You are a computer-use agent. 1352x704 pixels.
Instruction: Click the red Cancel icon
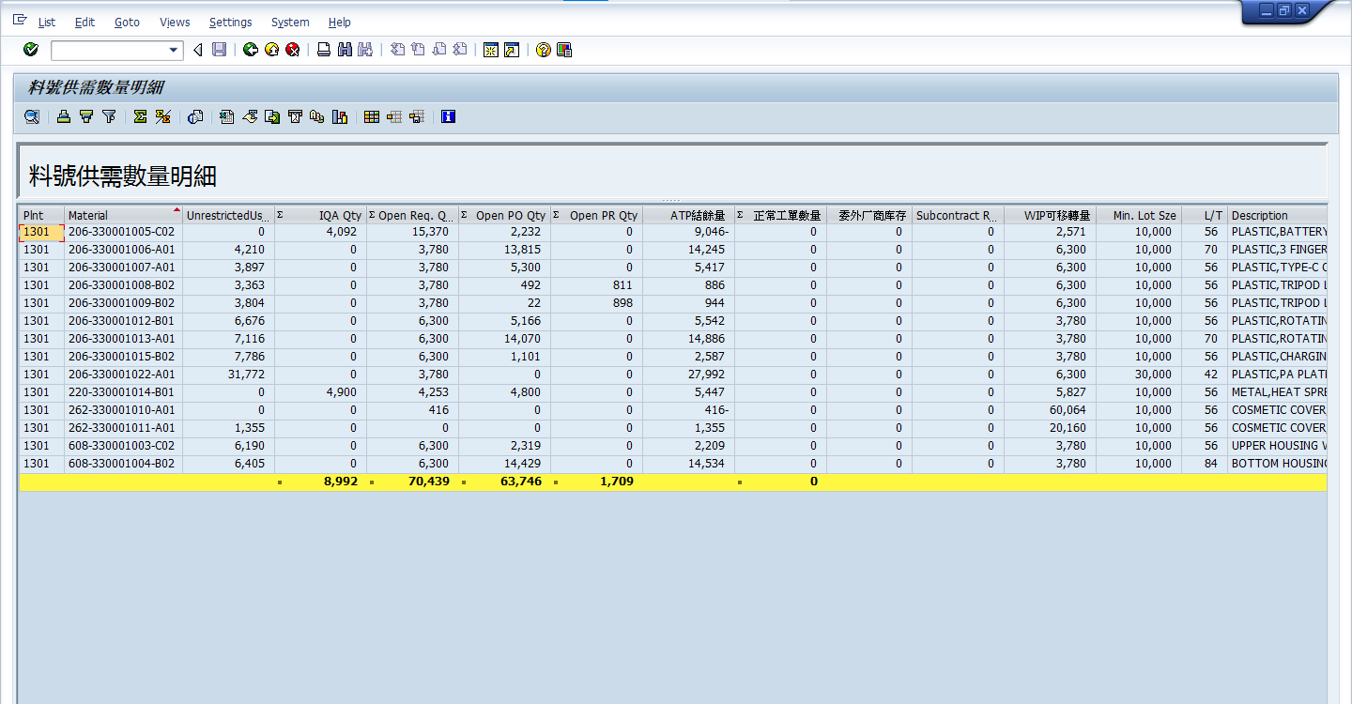point(293,50)
